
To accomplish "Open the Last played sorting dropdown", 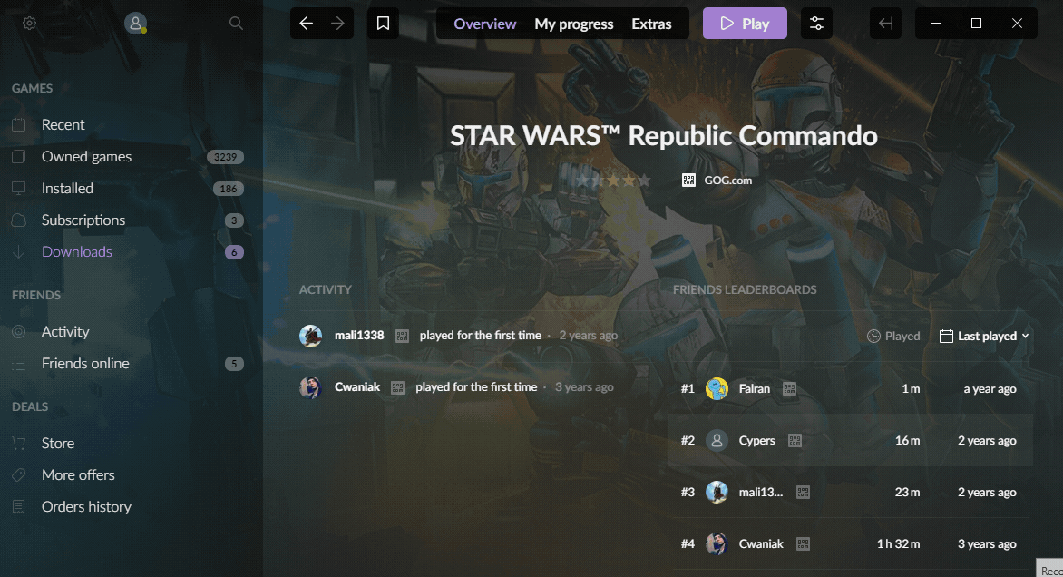I will (984, 336).
